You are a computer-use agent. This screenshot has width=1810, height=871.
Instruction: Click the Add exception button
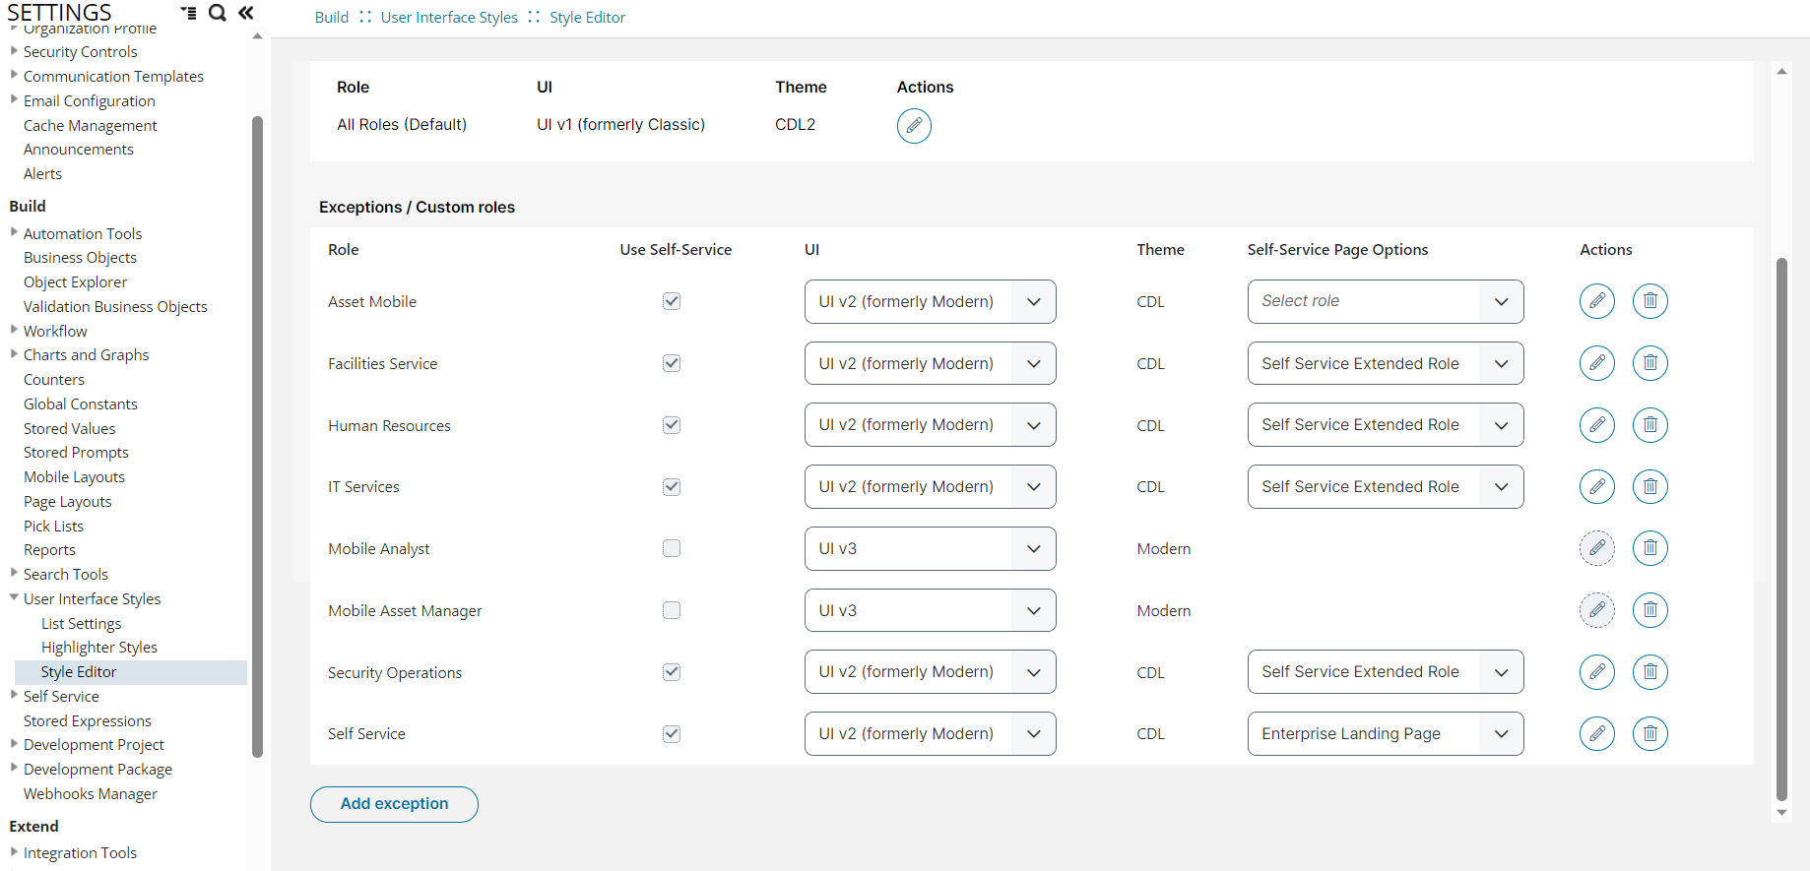click(x=394, y=804)
